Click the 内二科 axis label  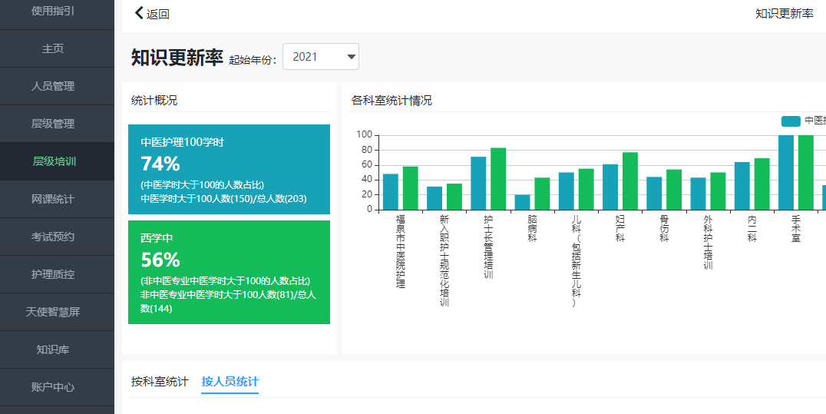point(752,228)
